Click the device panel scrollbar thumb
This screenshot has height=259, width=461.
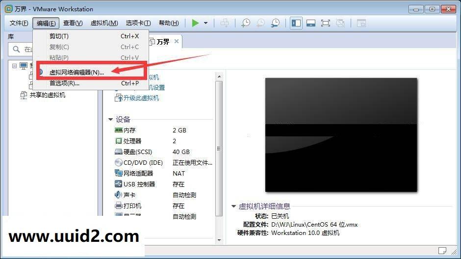(x=219, y=149)
